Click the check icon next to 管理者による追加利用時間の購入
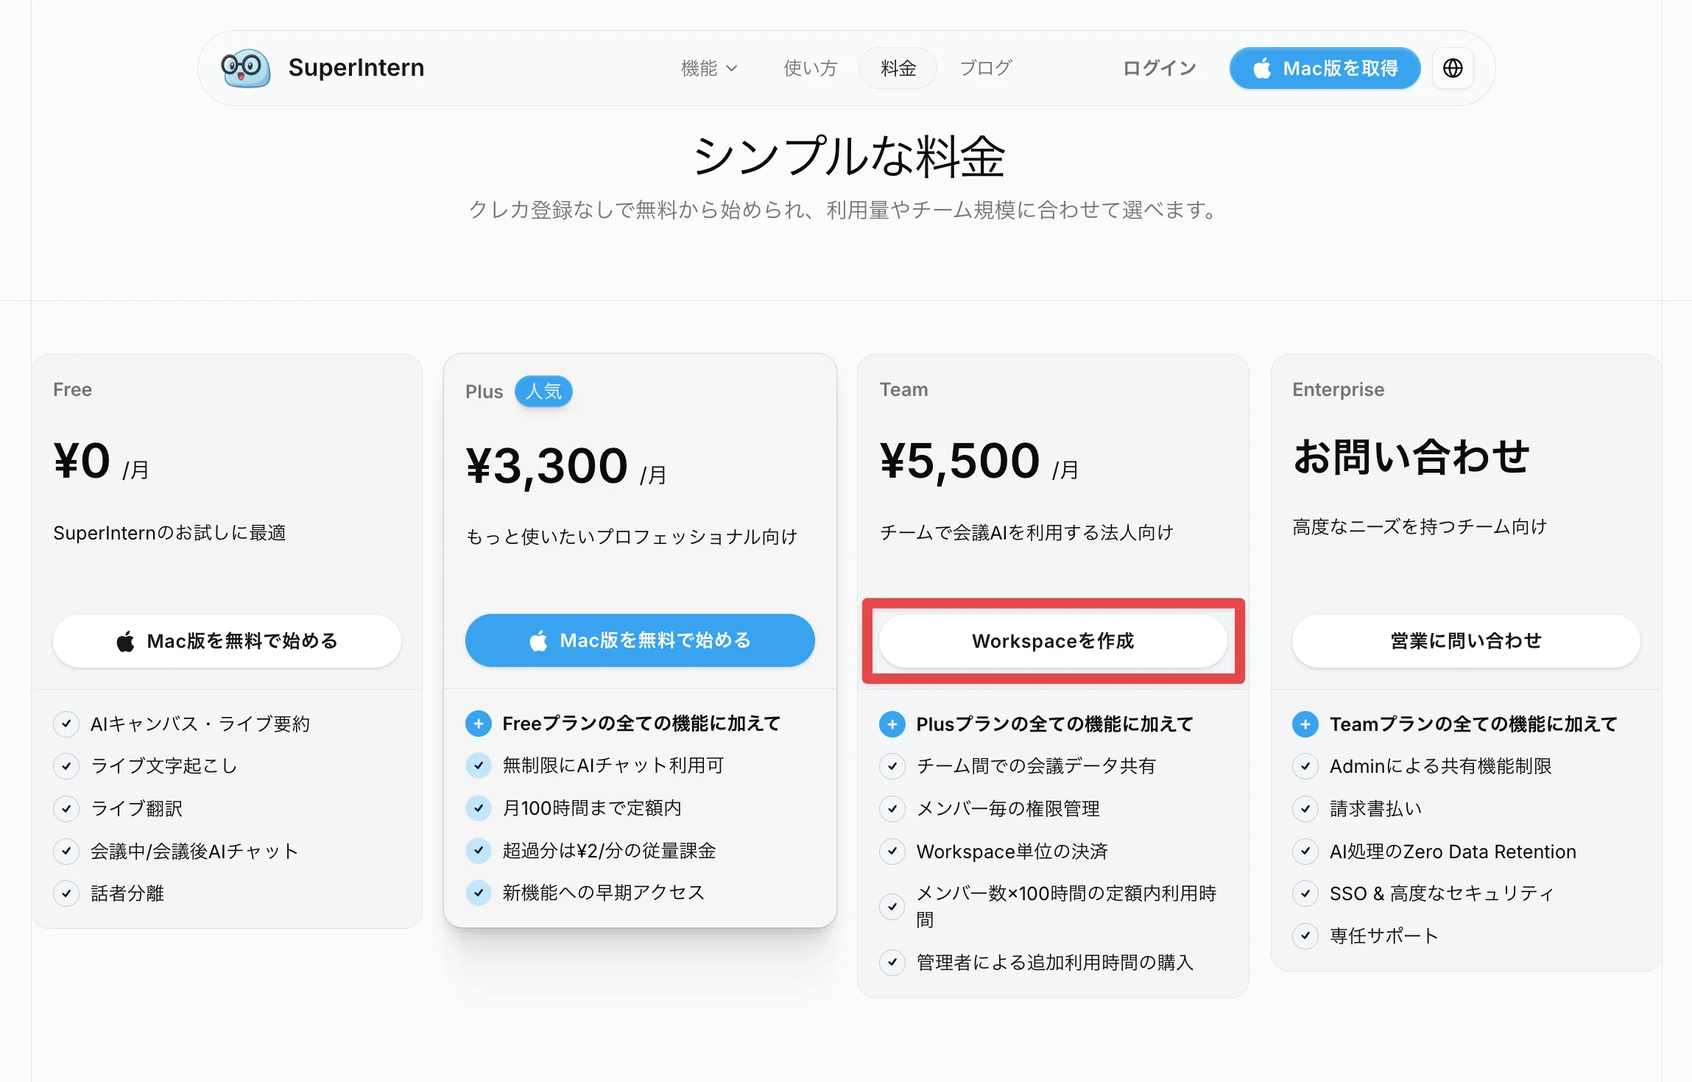The width and height of the screenshot is (1692, 1082). [892, 962]
